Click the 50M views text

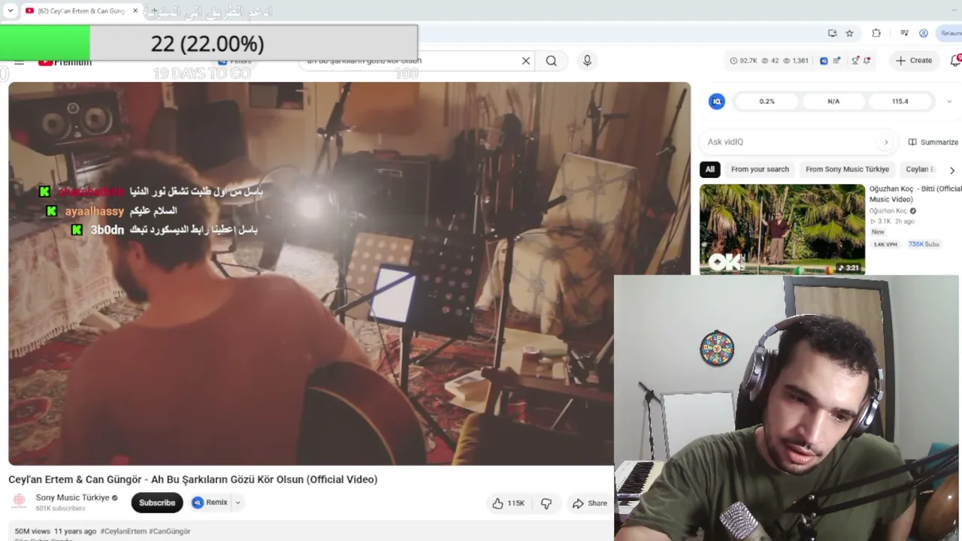32,531
